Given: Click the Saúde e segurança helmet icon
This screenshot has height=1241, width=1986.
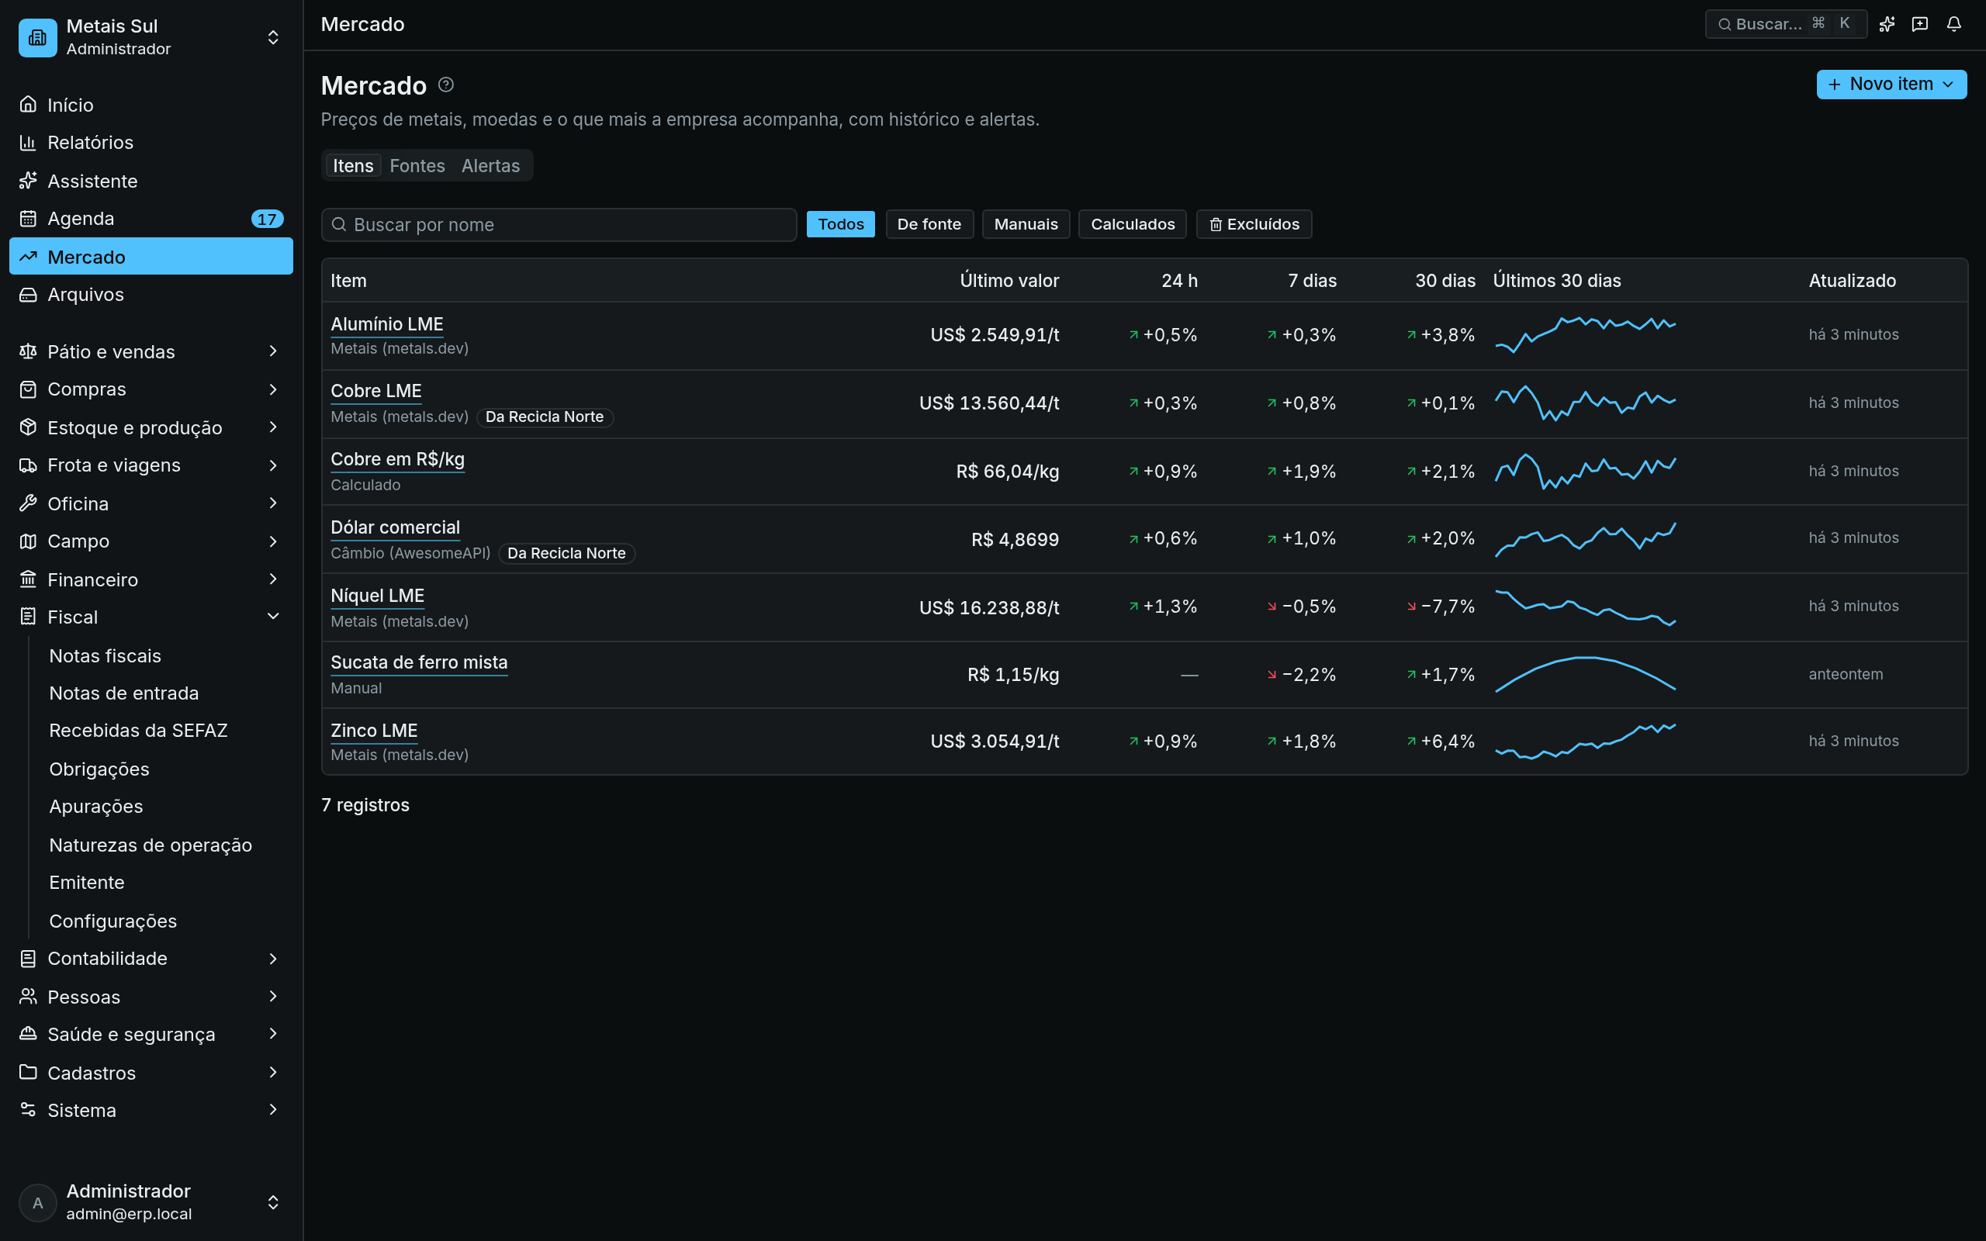Looking at the screenshot, I should point(28,1034).
